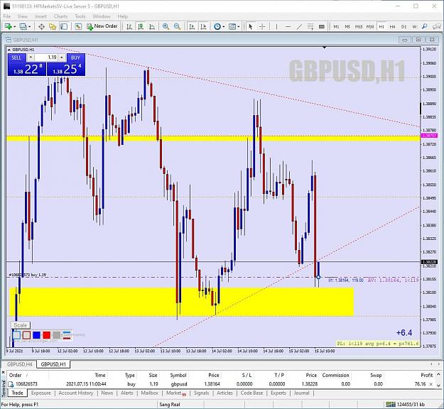Screen dimensions: 444x409
Task: Zoom in on the chart
Action: tap(166, 26)
